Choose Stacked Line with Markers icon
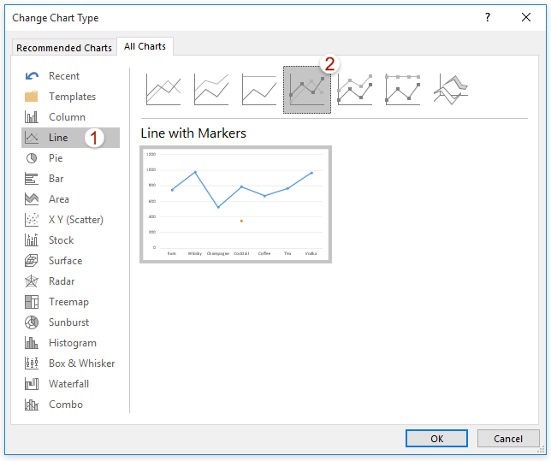 coord(354,89)
